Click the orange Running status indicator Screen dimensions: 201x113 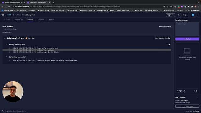pos(26,38)
